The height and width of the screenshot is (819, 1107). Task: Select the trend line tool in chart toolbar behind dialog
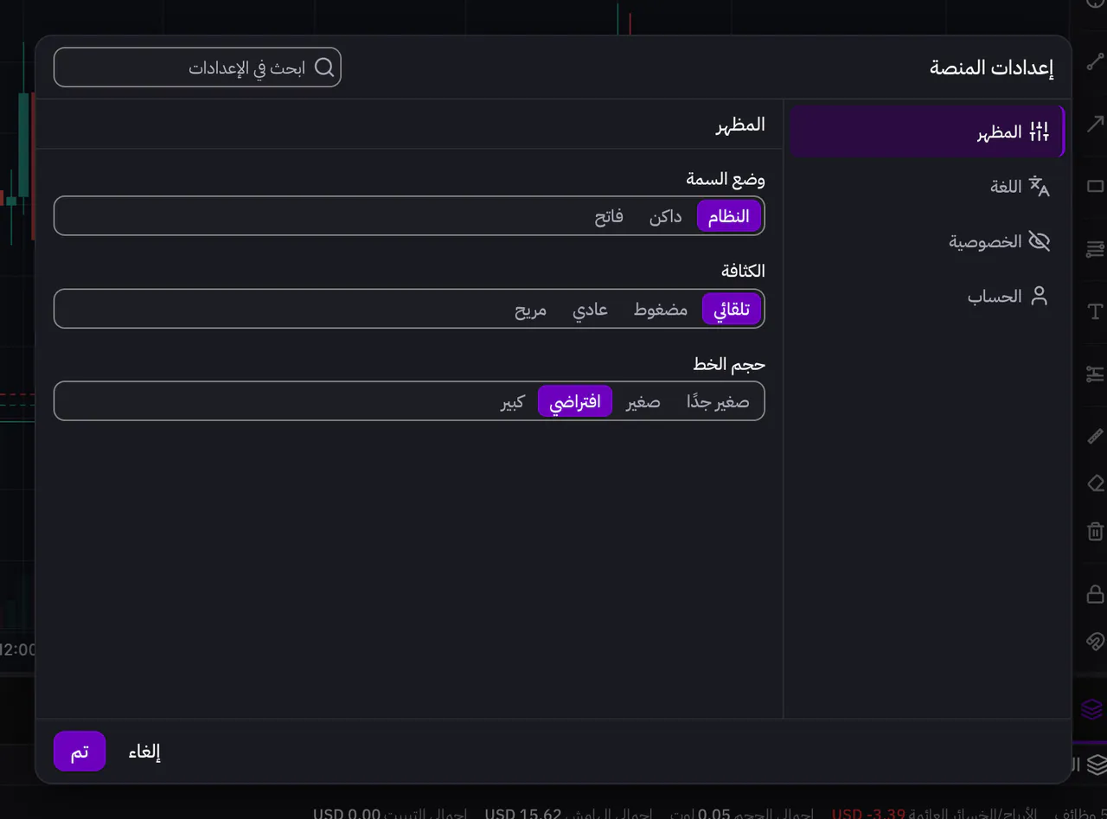[1095, 61]
